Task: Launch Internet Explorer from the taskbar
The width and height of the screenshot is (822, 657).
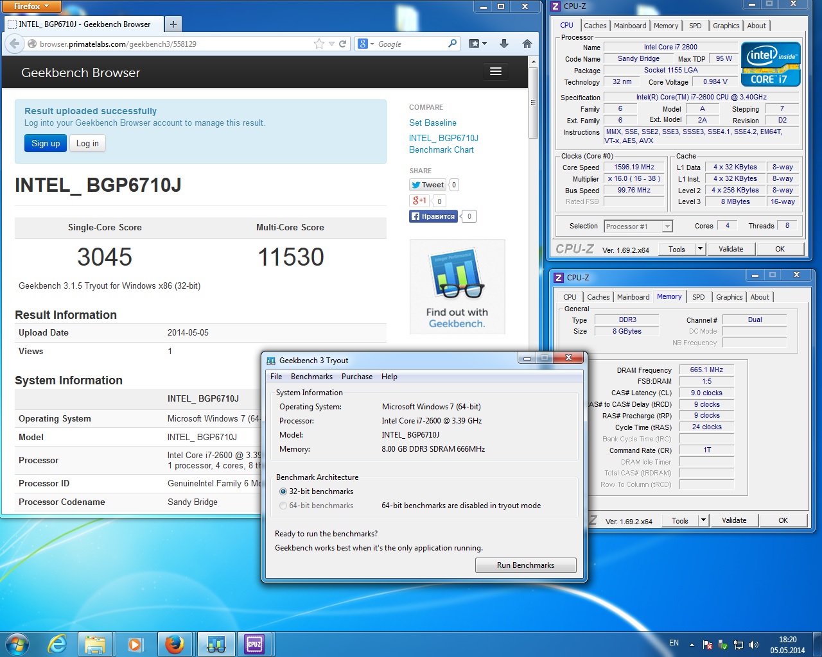Action: [x=58, y=644]
